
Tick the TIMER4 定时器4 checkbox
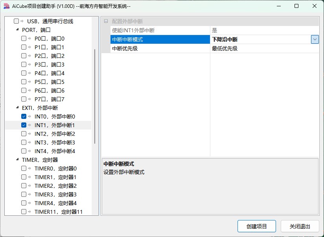pos(24,203)
